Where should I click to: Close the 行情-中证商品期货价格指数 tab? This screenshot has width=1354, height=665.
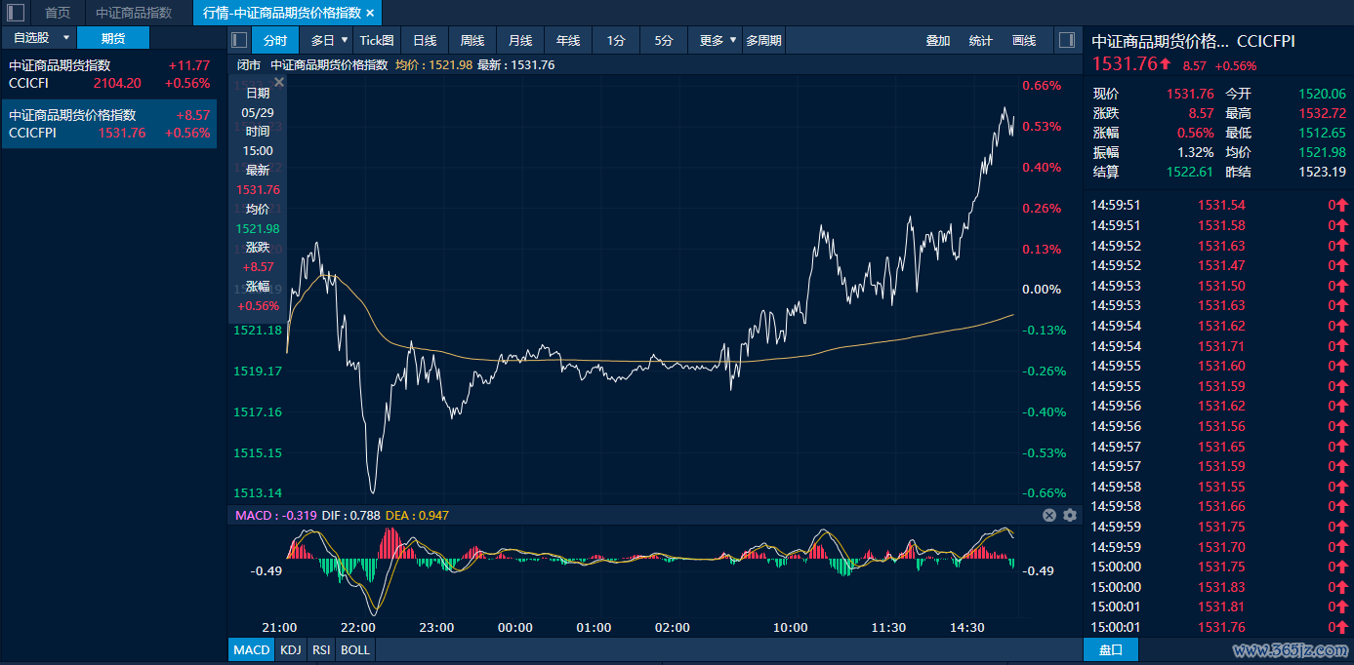370,13
